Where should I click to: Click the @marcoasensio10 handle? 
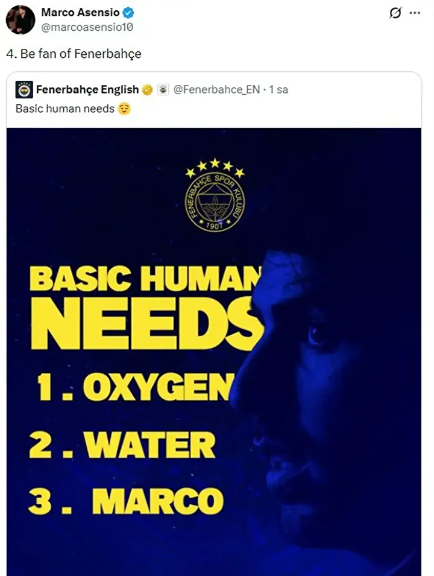pos(87,27)
